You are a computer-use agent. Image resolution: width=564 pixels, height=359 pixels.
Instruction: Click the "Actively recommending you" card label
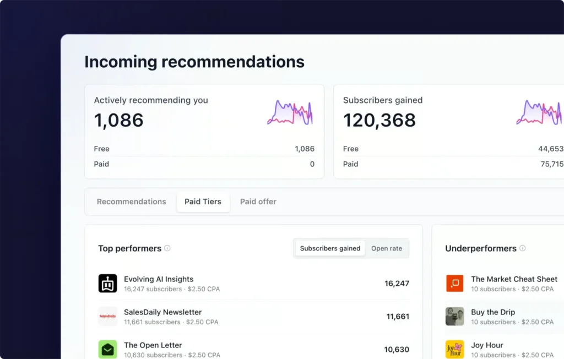(x=151, y=100)
